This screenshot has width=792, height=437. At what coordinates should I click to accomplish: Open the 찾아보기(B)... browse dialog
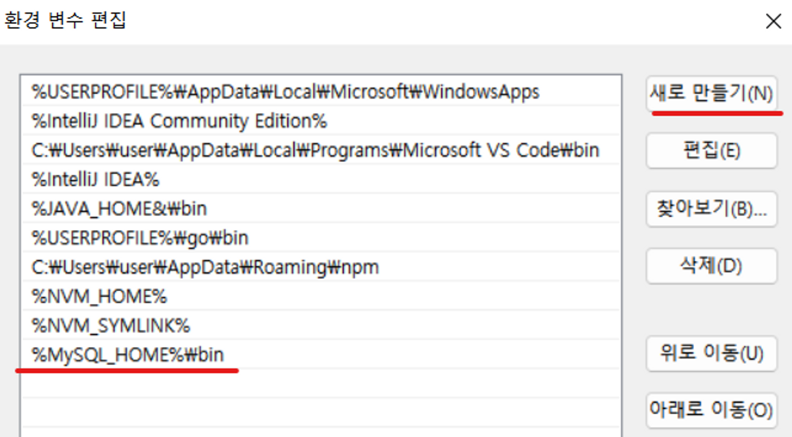pyautogui.click(x=711, y=209)
